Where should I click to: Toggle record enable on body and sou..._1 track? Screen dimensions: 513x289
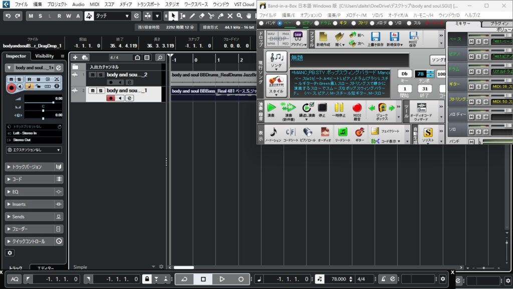(x=111, y=98)
